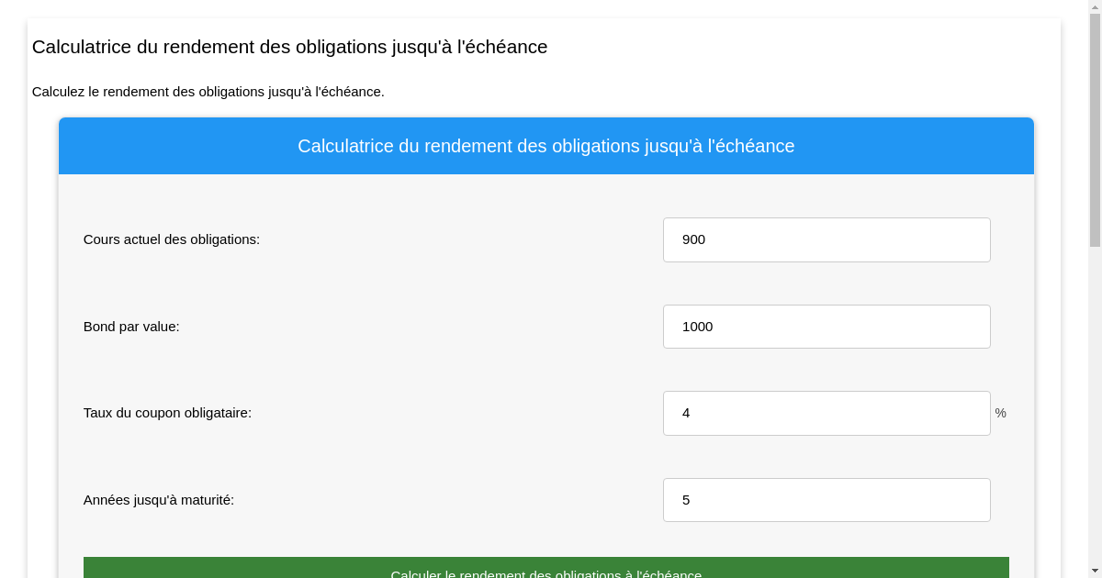The height and width of the screenshot is (578, 1102).
Task: Focus the coupon rate input showing 4
Action: 826,413
